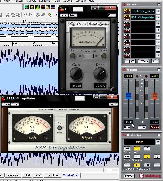Set noise type to 2
This screenshot has width=163, height=181.
click(x=147, y=148)
